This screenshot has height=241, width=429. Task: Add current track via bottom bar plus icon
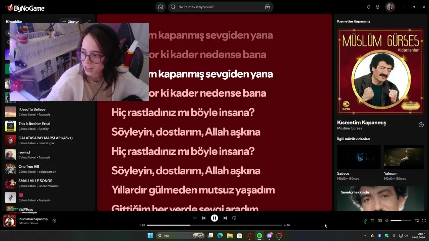[54, 221]
